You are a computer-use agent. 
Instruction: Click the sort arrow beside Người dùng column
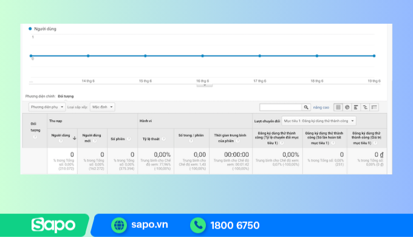pos(75,138)
